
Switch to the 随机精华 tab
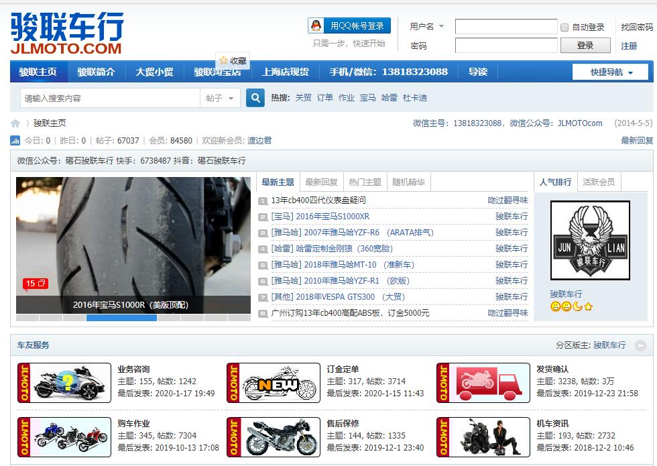pos(408,182)
